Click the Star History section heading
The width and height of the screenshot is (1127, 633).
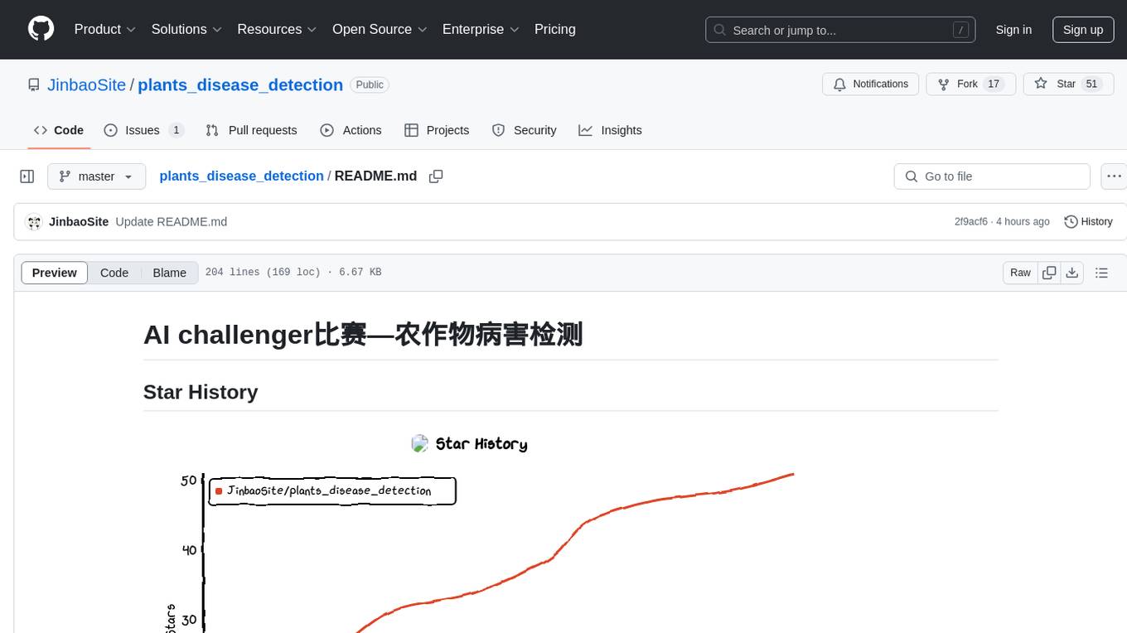(x=201, y=392)
